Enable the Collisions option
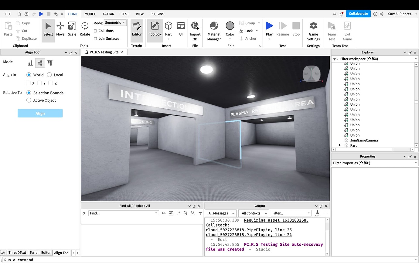Screen dimensions: 419x272 [x=95, y=31]
